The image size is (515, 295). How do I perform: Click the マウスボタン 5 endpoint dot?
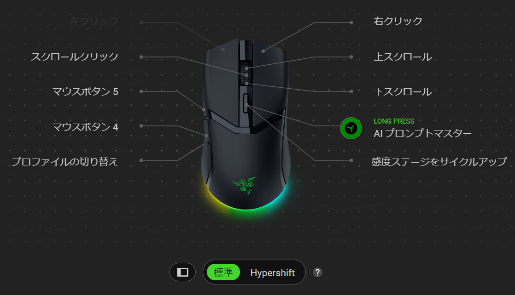[141, 91]
